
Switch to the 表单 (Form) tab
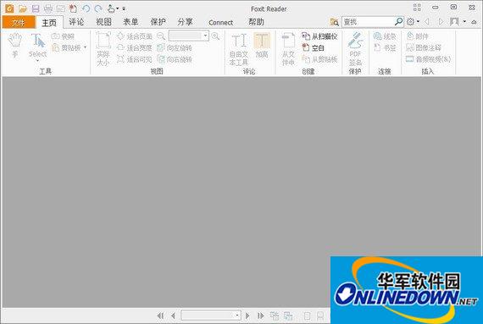(x=130, y=22)
